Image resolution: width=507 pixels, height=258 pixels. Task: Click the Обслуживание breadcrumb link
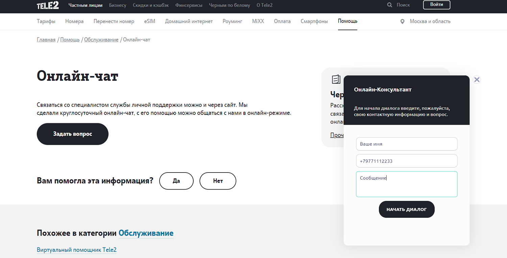click(x=101, y=40)
